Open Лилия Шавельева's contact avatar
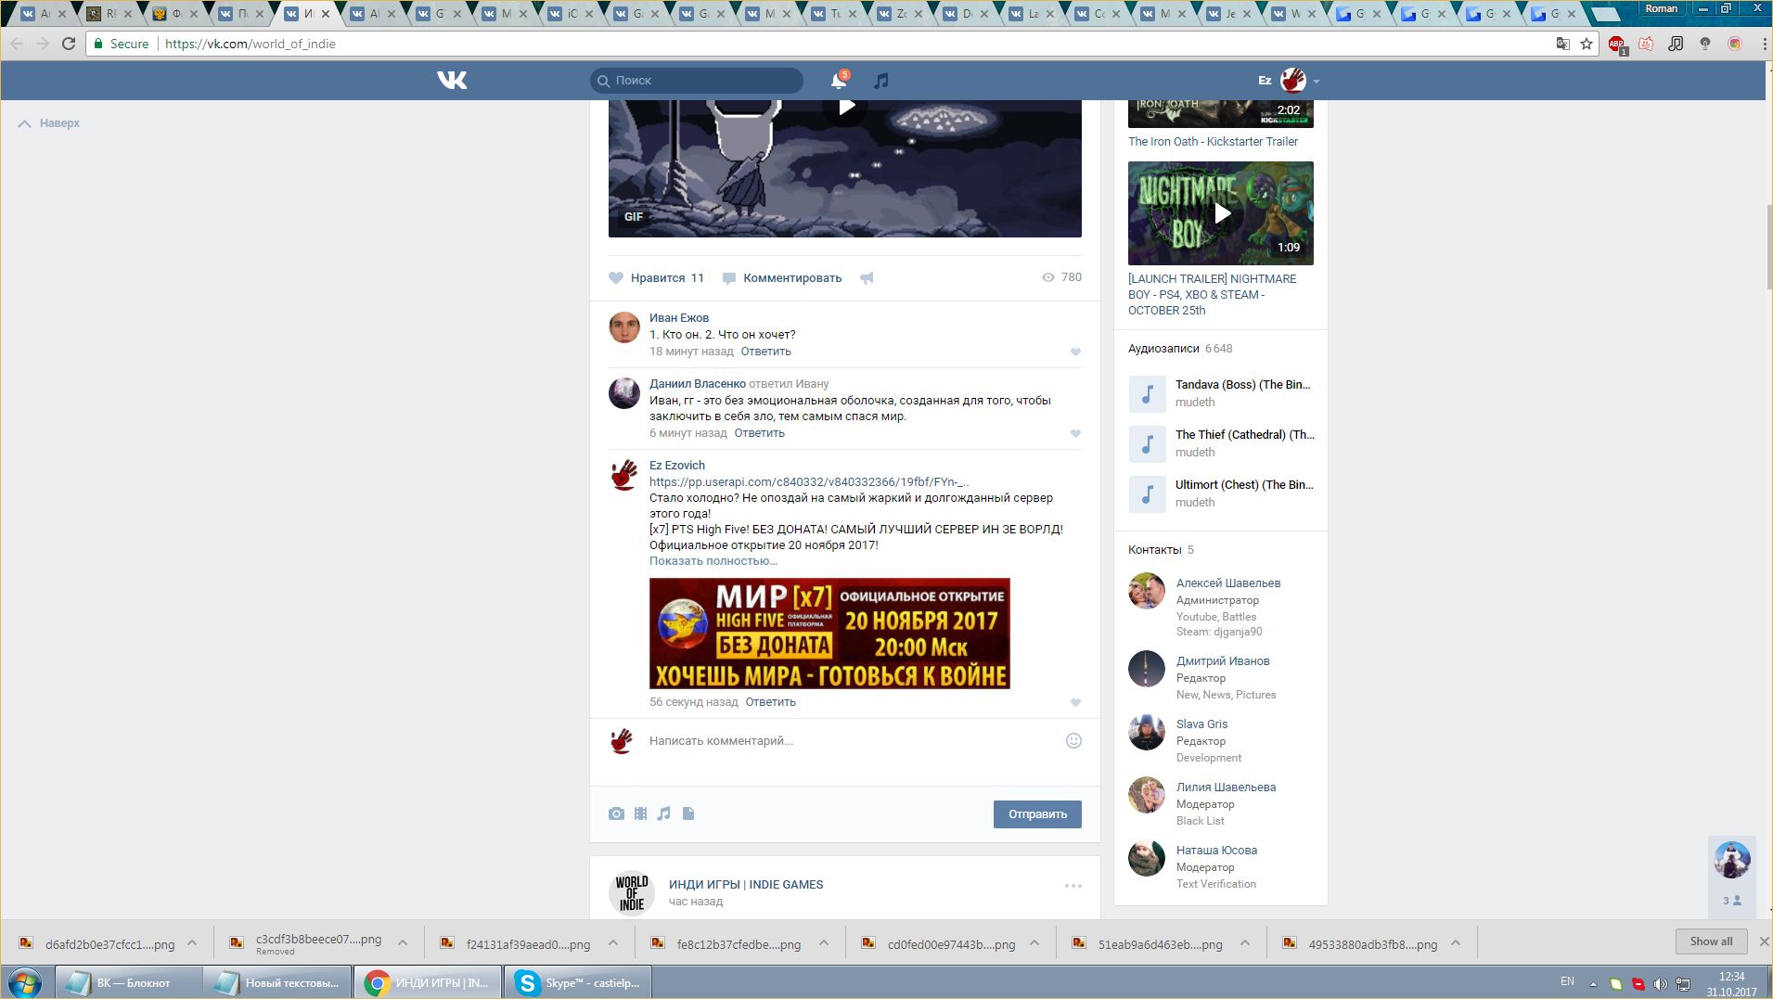This screenshot has height=999, width=1773. (x=1147, y=795)
